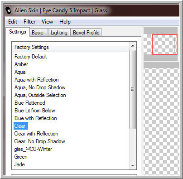Select the highlighted Clear preset

pos(21,126)
